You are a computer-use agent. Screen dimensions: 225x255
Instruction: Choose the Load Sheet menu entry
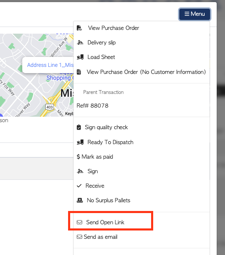coord(101,57)
